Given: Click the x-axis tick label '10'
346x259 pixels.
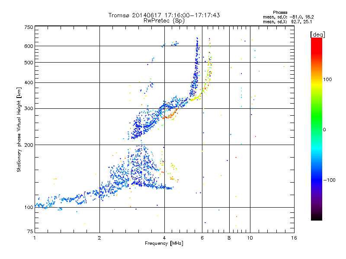Looking at the screenshot, I should (250, 238).
